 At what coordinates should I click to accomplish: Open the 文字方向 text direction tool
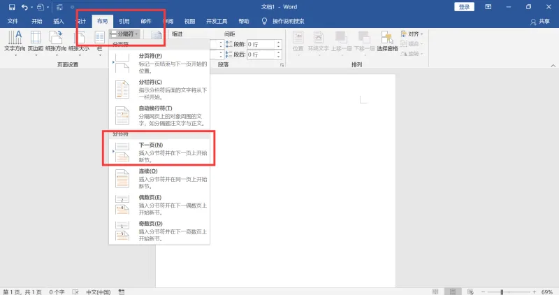[x=15, y=43]
